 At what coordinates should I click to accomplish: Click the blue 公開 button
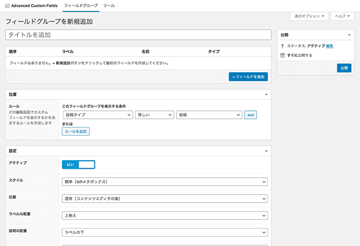click(x=344, y=68)
